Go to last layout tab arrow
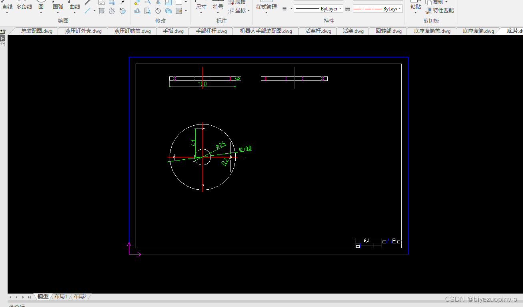Screen dimensions: 523x307 click(x=29, y=297)
